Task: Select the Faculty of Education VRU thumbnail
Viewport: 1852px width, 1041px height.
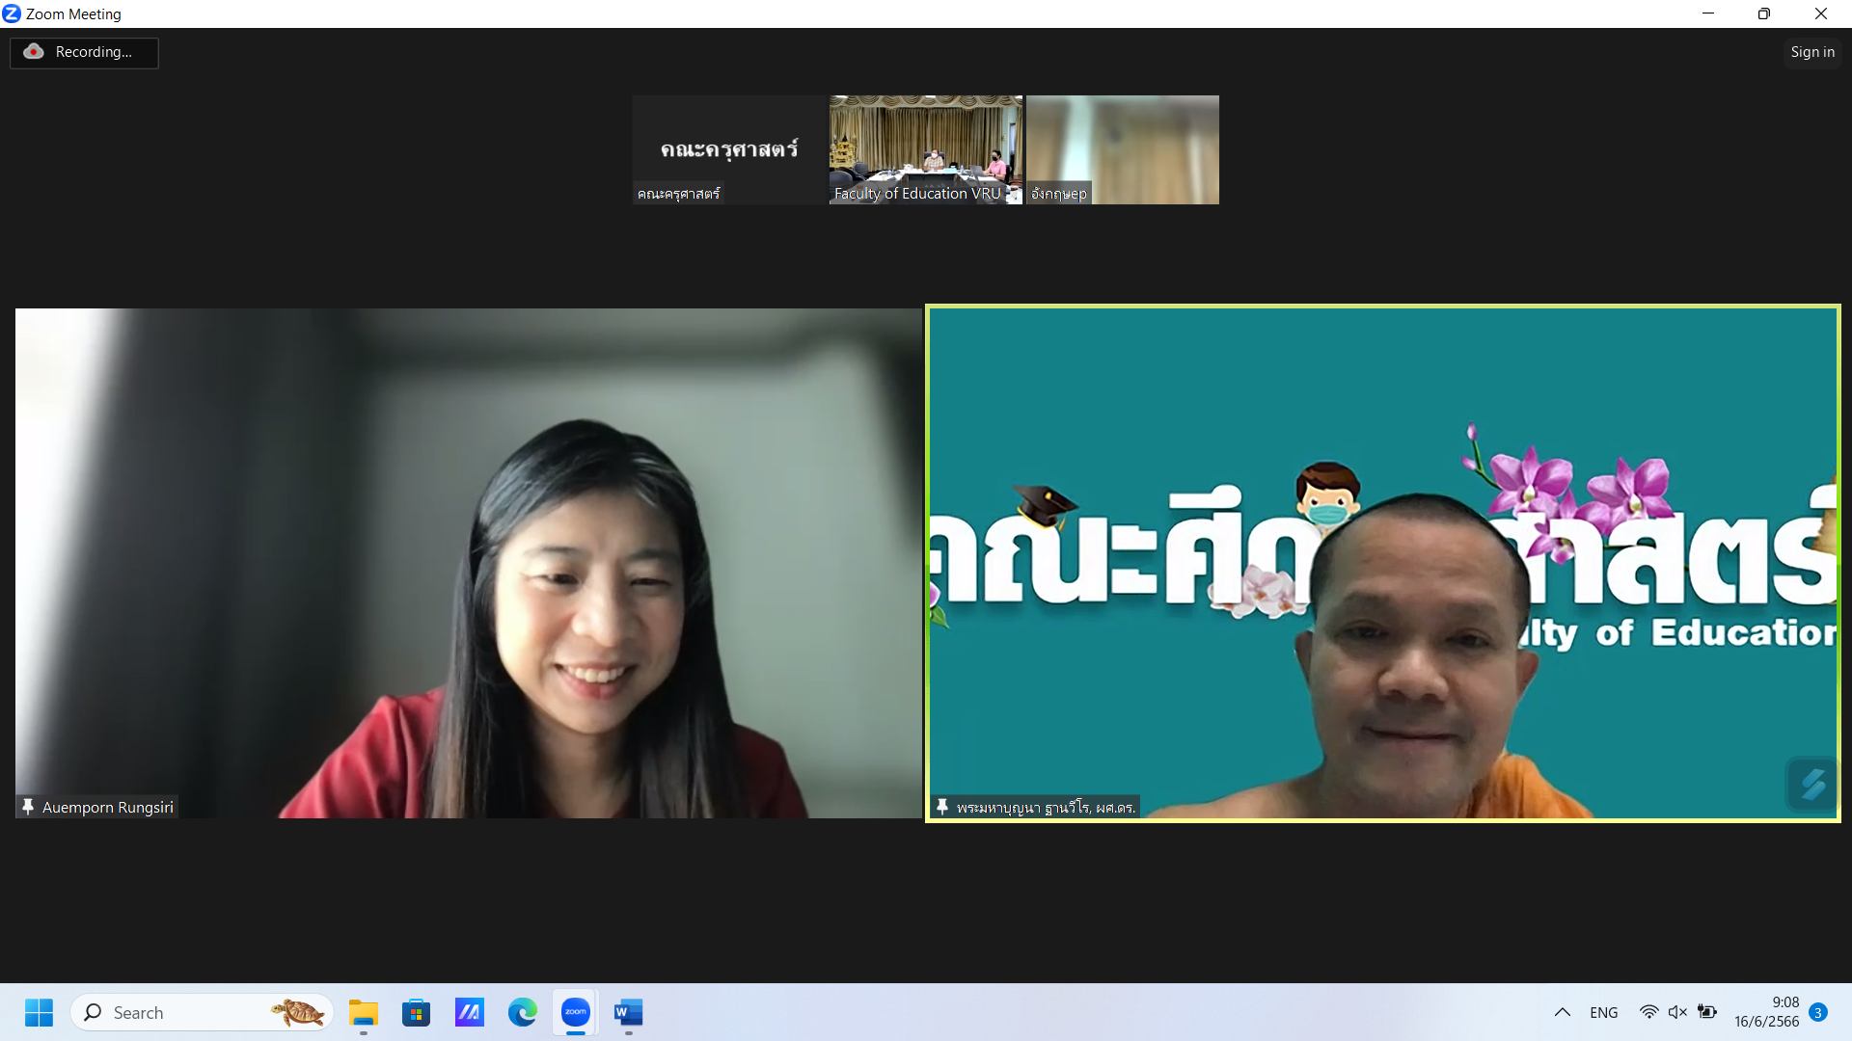Action: pos(925,149)
